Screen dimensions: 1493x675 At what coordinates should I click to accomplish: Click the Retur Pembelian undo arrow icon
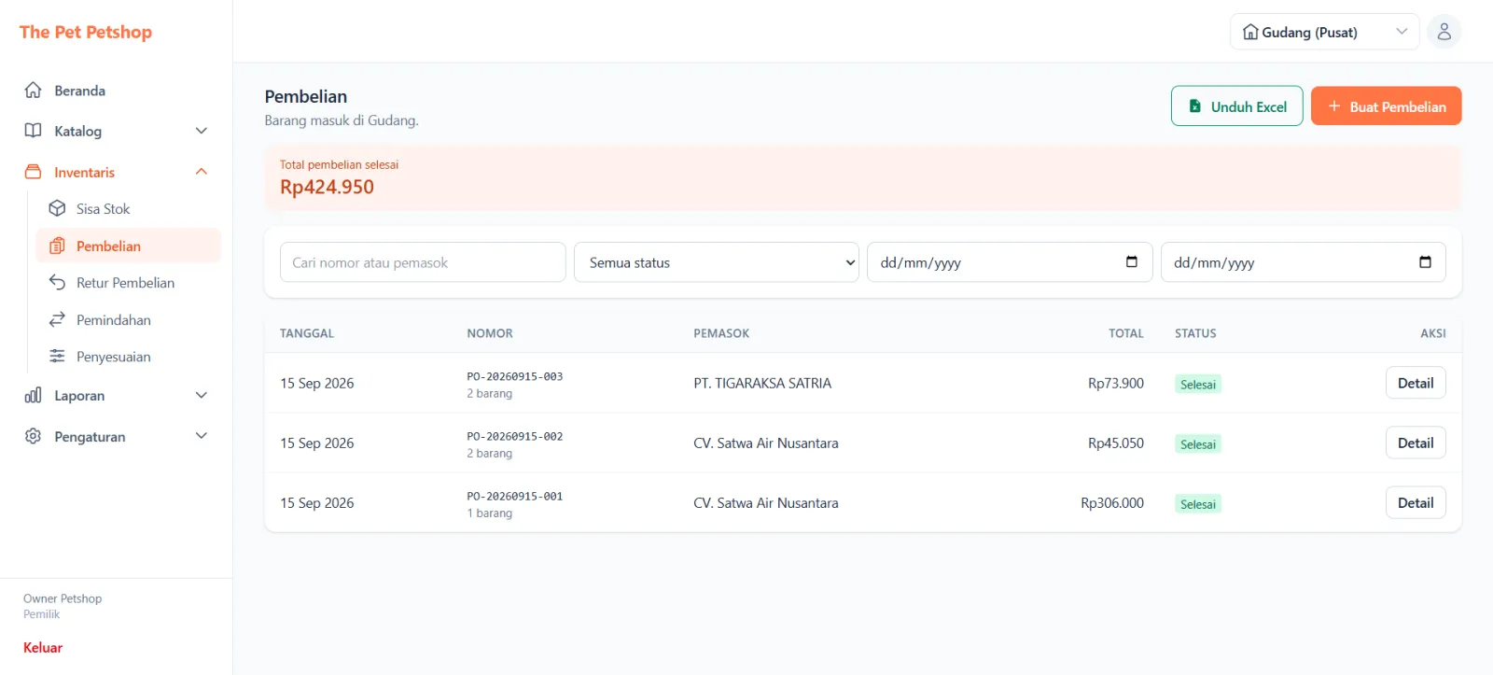57,282
